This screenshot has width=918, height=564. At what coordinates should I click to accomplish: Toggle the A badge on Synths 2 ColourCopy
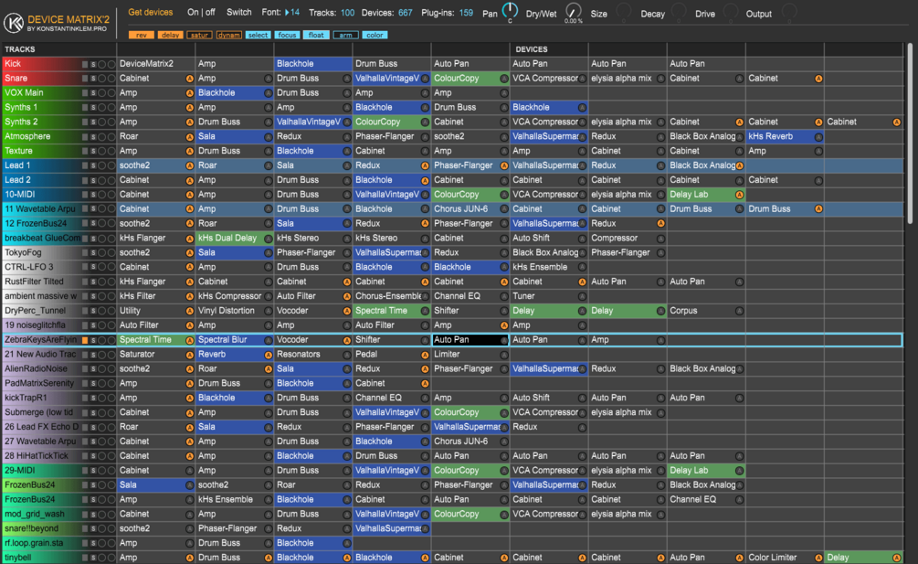pos(425,122)
